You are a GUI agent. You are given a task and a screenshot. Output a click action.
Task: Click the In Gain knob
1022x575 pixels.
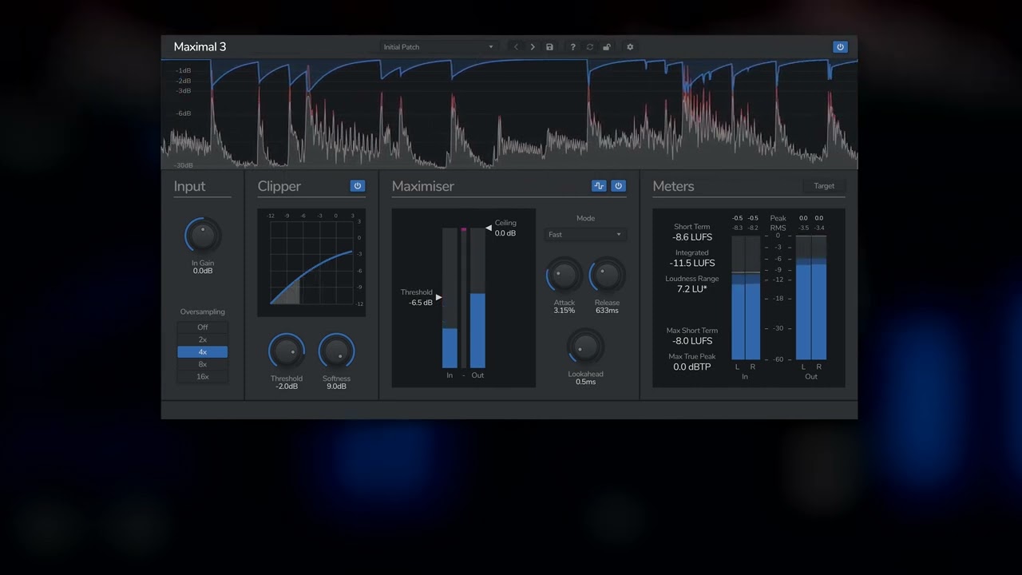pyautogui.click(x=203, y=236)
